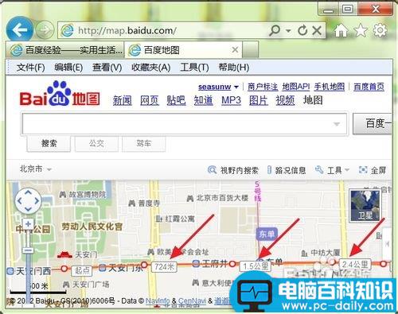Click the browser forward arrow button

click(x=45, y=30)
